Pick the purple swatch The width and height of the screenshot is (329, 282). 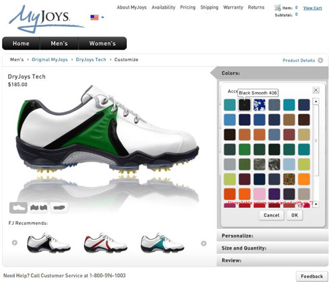[274, 194]
